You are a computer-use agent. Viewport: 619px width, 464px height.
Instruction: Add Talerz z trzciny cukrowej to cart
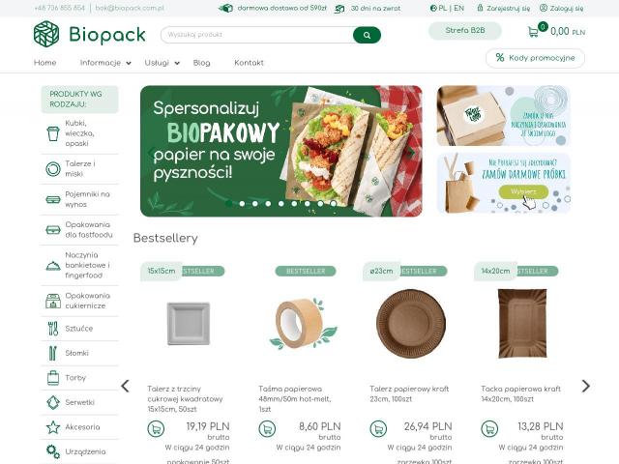pos(156,428)
